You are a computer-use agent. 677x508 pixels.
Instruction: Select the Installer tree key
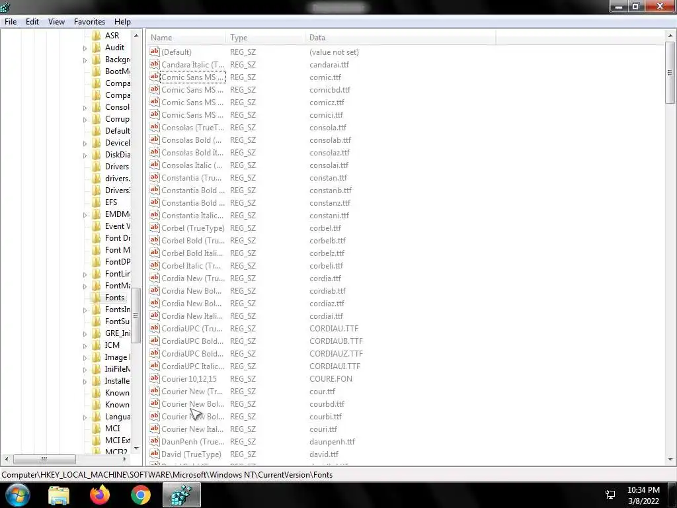click(x=117, y=380)
